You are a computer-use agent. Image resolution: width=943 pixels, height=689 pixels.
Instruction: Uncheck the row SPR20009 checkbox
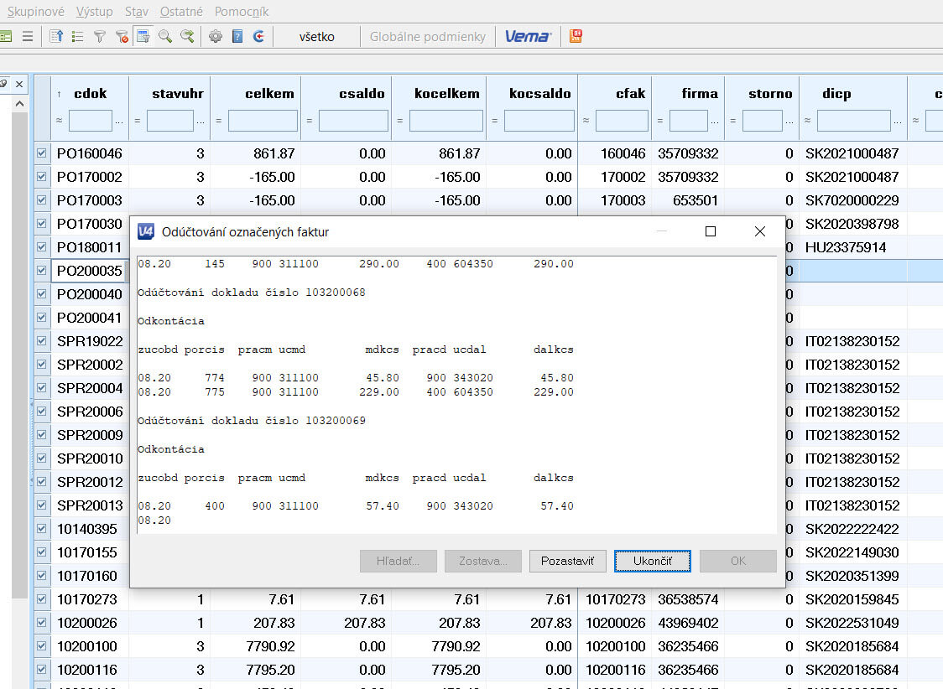tap(41, 434)
